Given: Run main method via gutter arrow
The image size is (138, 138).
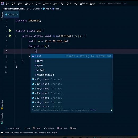Looking at the screenshot, I should click(x=10, y=36).
